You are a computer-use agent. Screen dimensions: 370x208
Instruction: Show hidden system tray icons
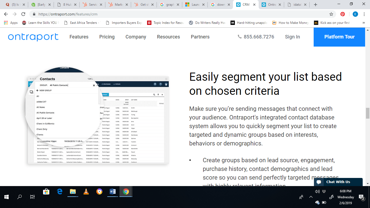coord(311,197)
